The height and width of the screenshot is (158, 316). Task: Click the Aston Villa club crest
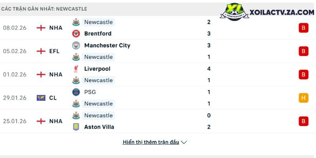(x=76, y=127)
